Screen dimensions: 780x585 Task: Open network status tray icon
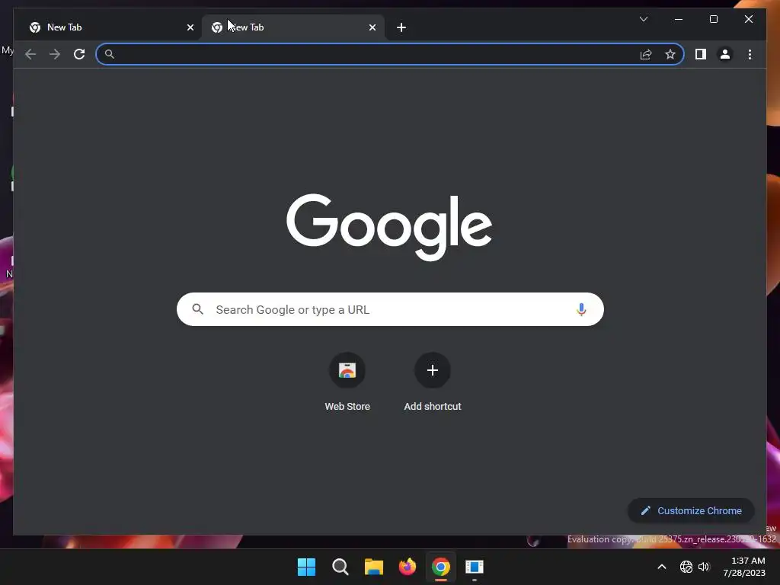click(686, 567)
